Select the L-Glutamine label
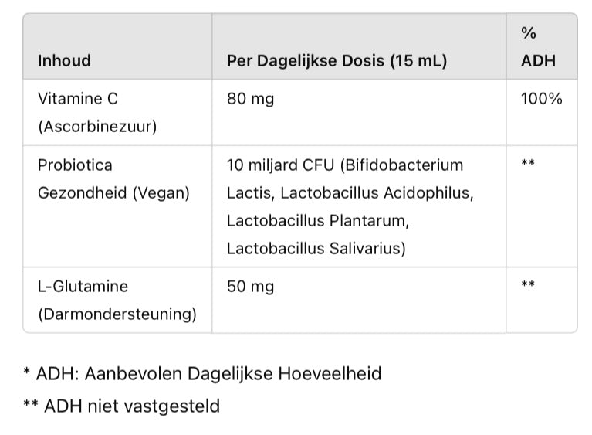 [x=83, y=287]
